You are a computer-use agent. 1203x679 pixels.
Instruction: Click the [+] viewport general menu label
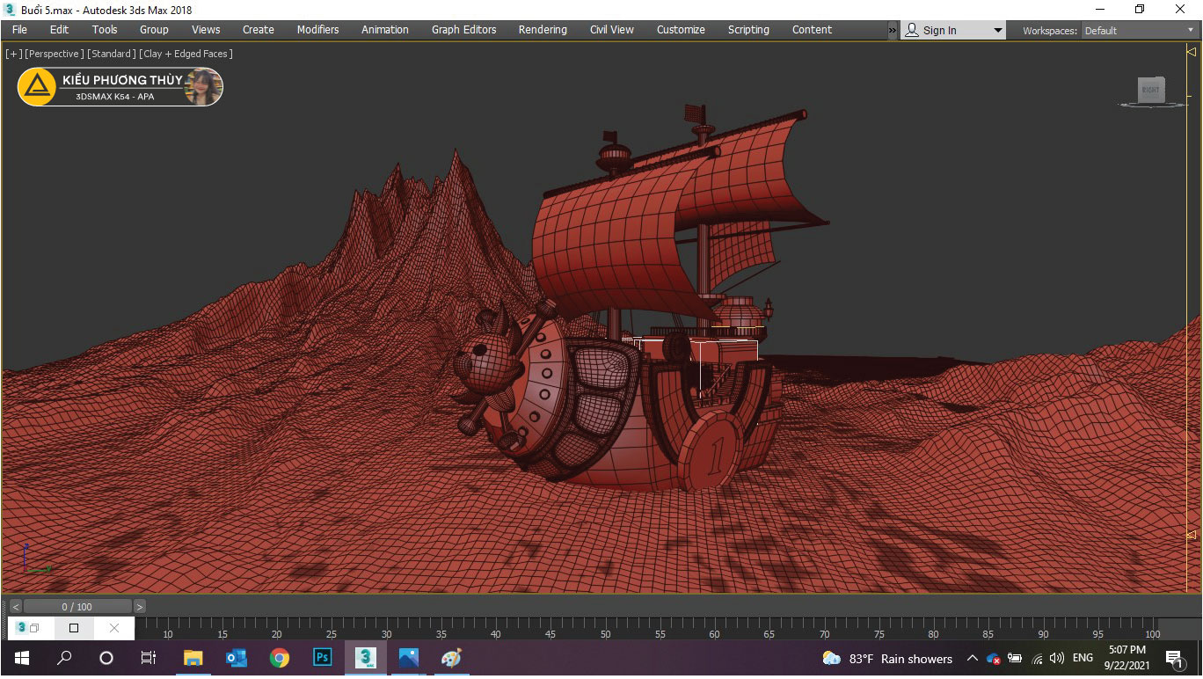pyautogui.click(x=14, y=54)
